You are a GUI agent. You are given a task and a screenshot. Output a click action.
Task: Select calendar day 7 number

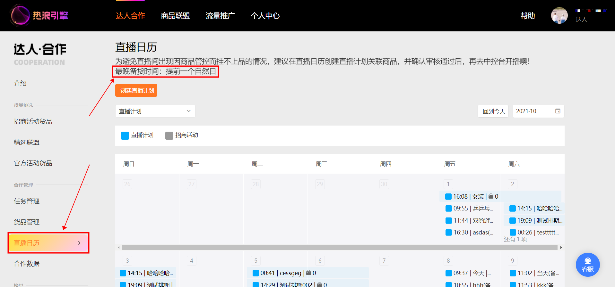point(384,261)
